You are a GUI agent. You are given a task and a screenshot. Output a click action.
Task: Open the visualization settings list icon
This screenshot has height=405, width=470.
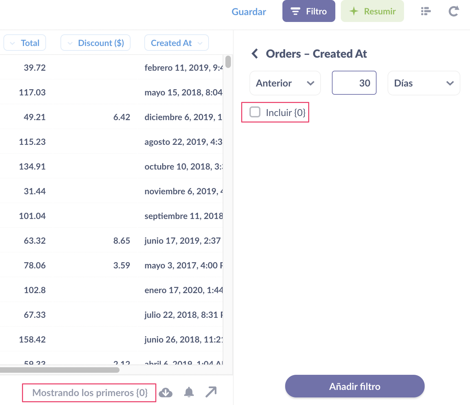click(x=425, y=11)
